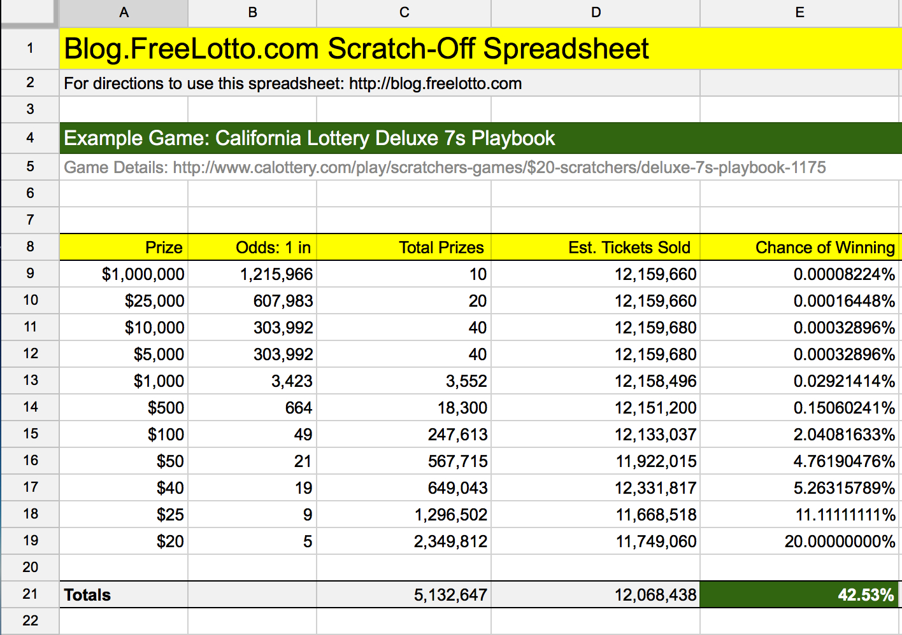Click the 42.53% total chance cell

pos(799,595)
